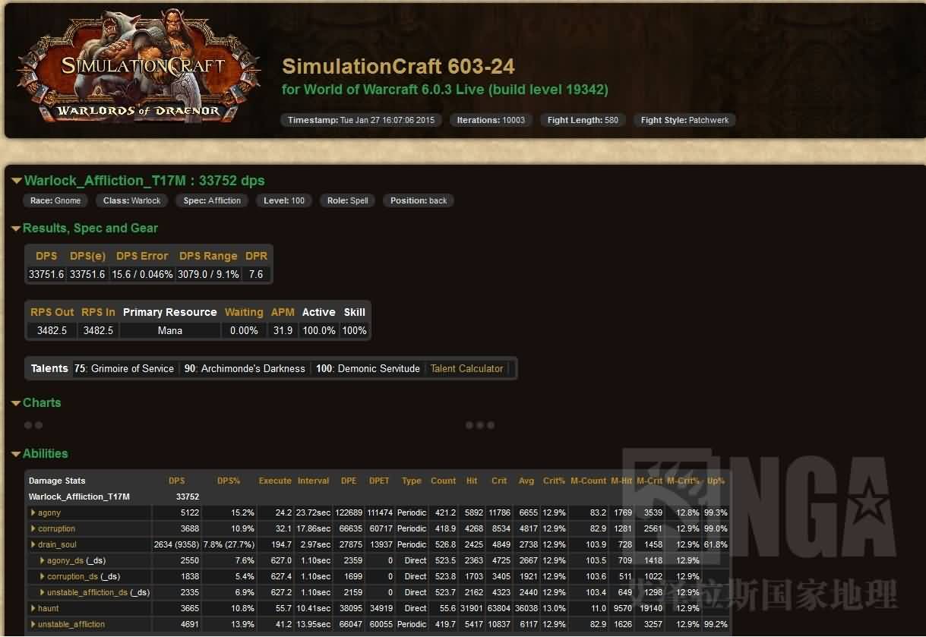Click the 75: Grimoire of Service talent
This screenshot has width=926, height=637.
[125, 369]
